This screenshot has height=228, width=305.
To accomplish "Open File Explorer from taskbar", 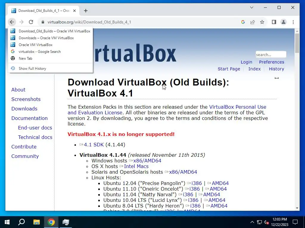I will point(36,222).
